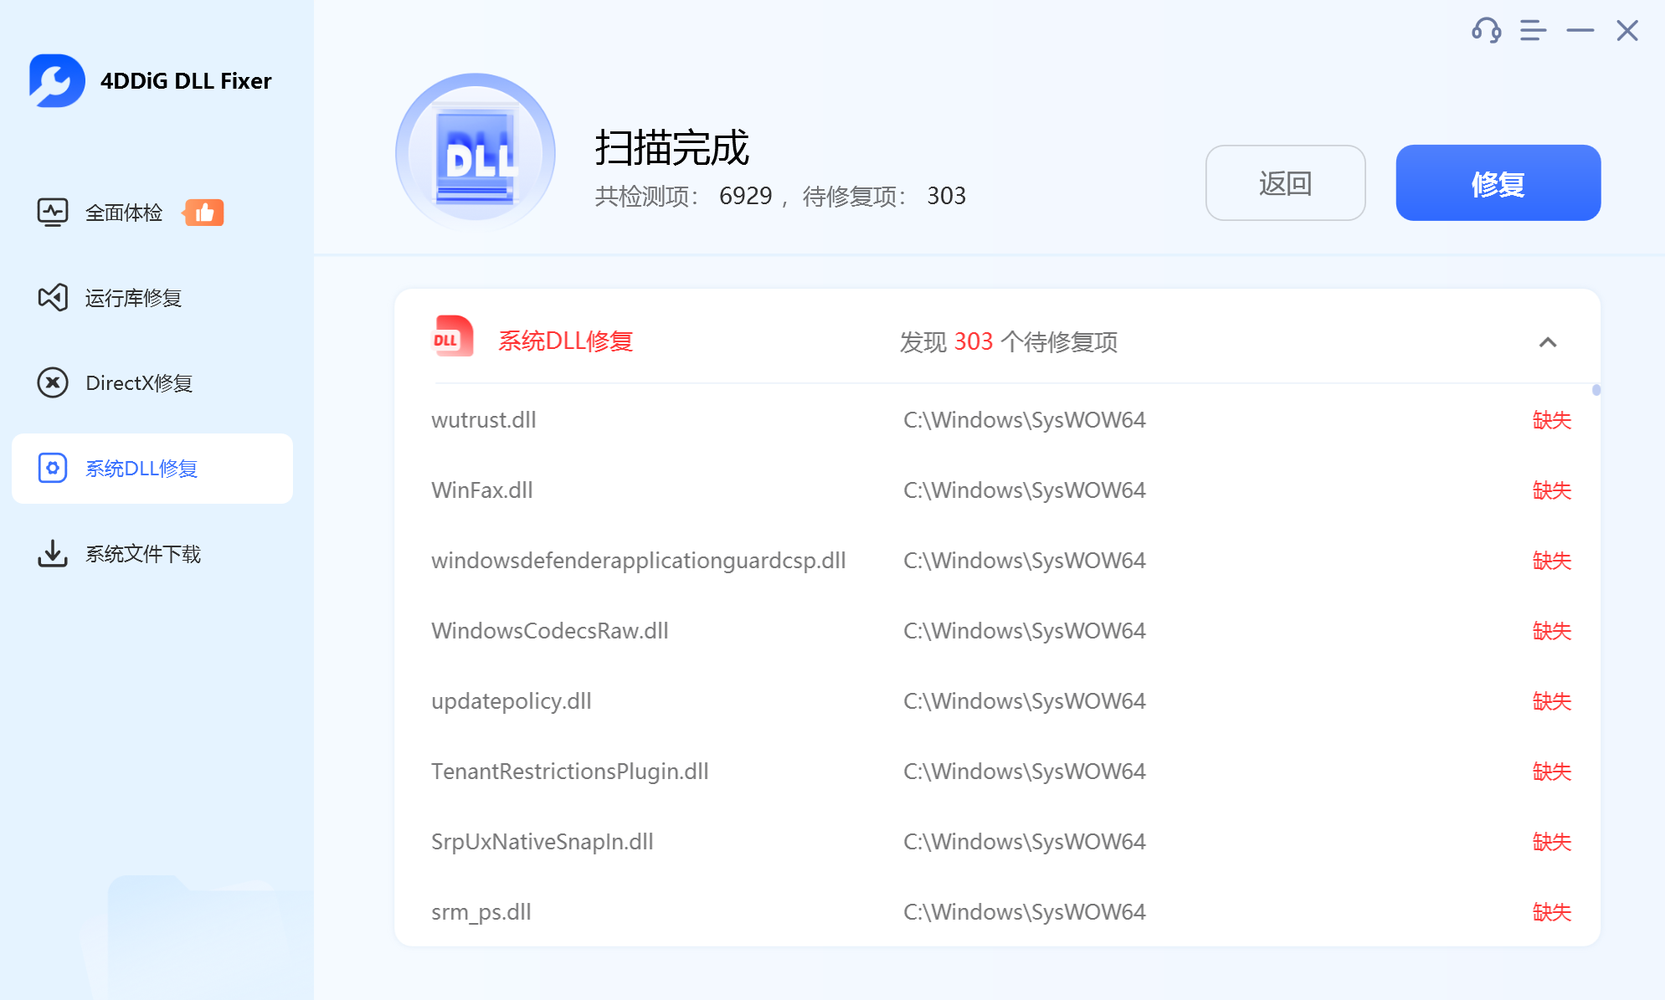Open the 全面体检 sidebar item
The width and height of the screenshot is (1665, 1000).
pyautogui.click(x=152, y=213)
